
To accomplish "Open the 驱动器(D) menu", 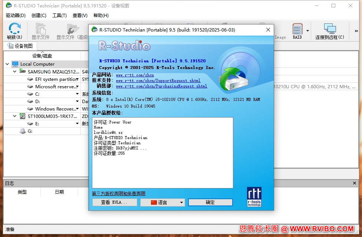I will pyautogui.click(x=16, y=16).
